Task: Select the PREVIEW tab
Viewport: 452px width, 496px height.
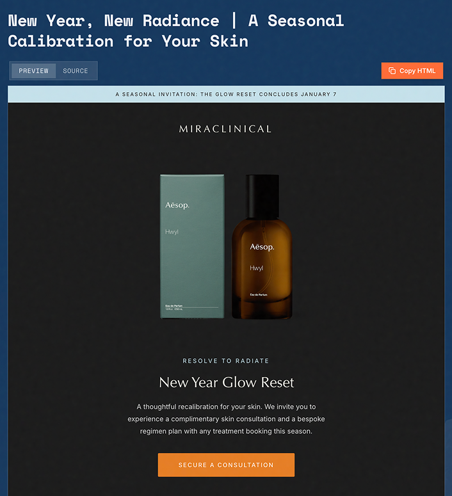Action: click(x=33, y=71)
